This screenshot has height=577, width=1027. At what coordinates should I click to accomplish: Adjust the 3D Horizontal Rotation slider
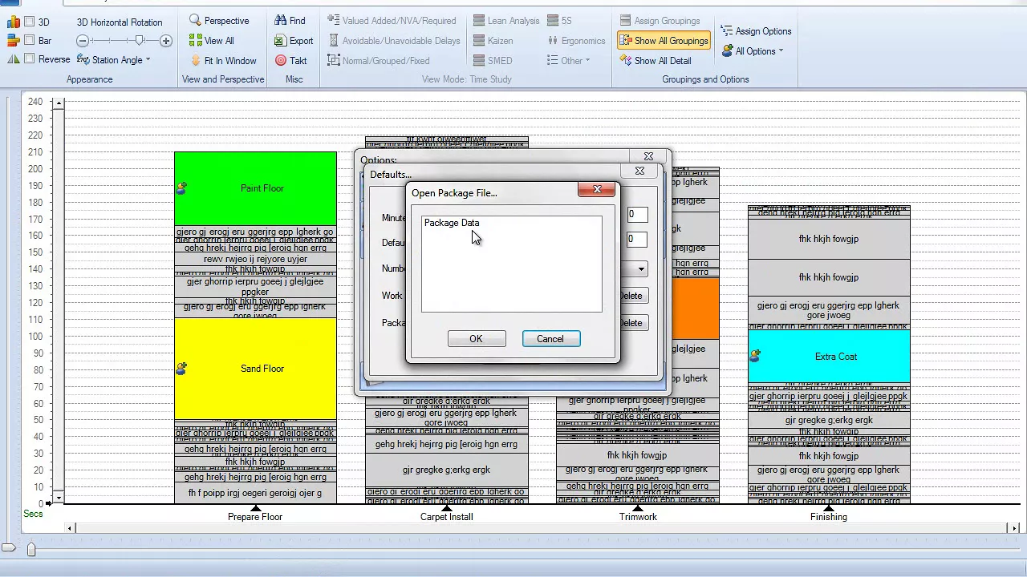point(140,41)
